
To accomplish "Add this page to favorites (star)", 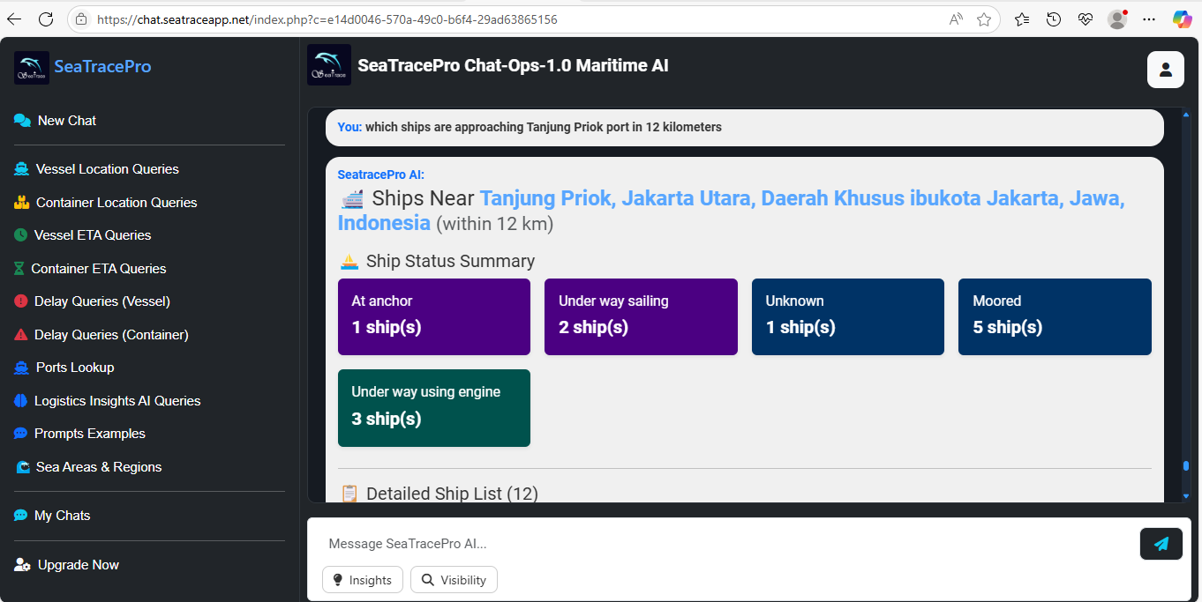I will click(984, 19).
